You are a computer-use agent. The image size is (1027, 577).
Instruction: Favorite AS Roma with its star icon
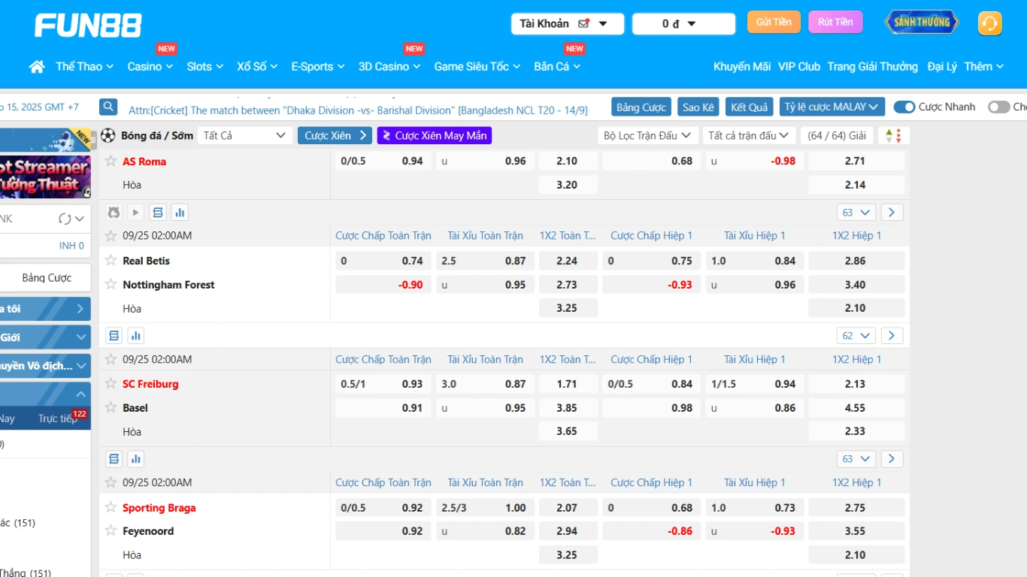(x=111, y=161)
